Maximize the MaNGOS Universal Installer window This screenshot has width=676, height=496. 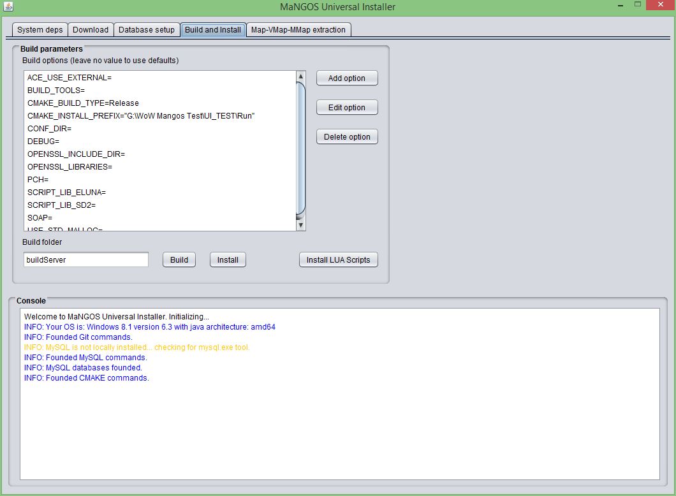point(638,4)
